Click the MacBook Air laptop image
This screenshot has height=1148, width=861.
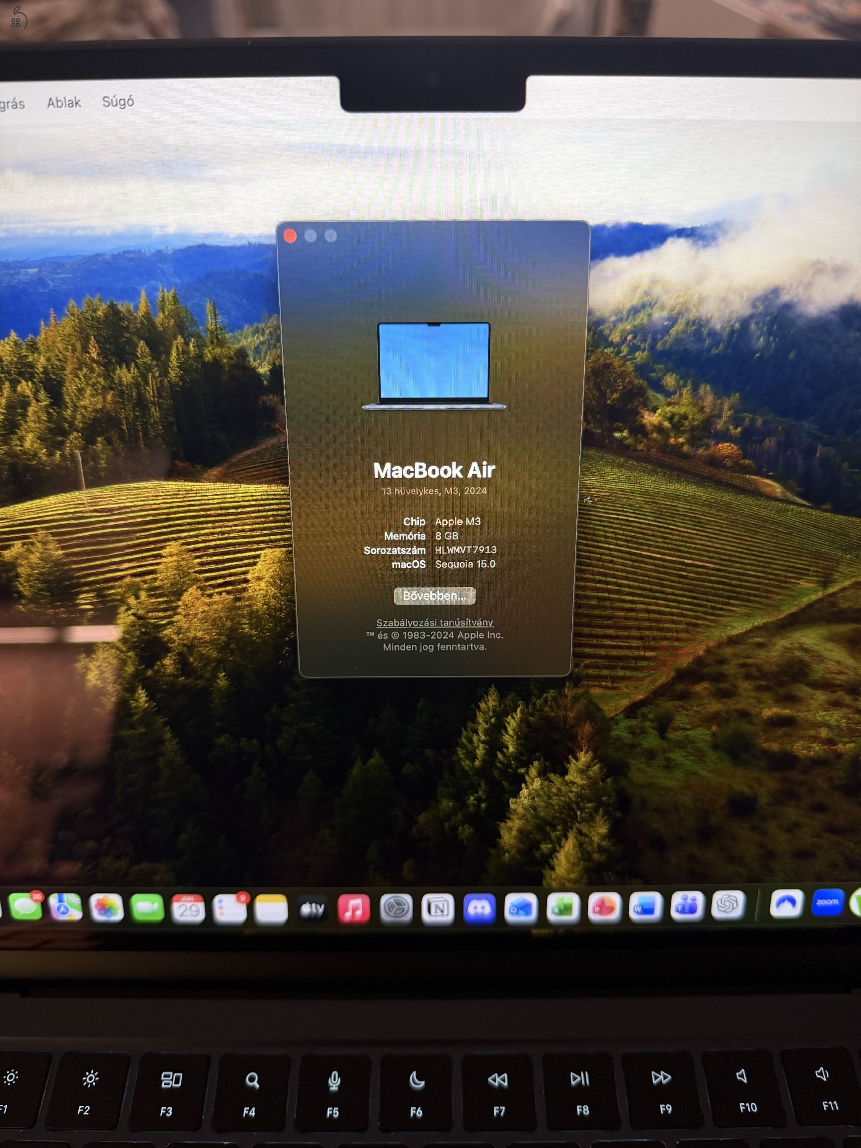434,367
